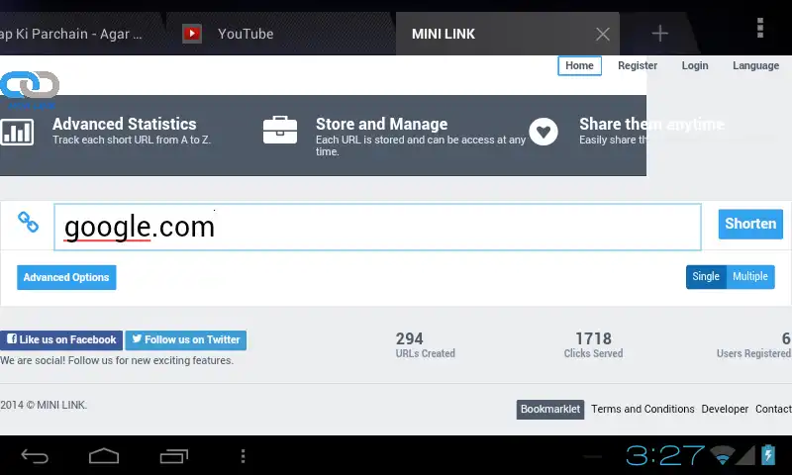Tap the Android recent apps button

click(174, 456)
